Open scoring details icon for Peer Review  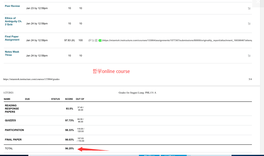tap(249, 9)
